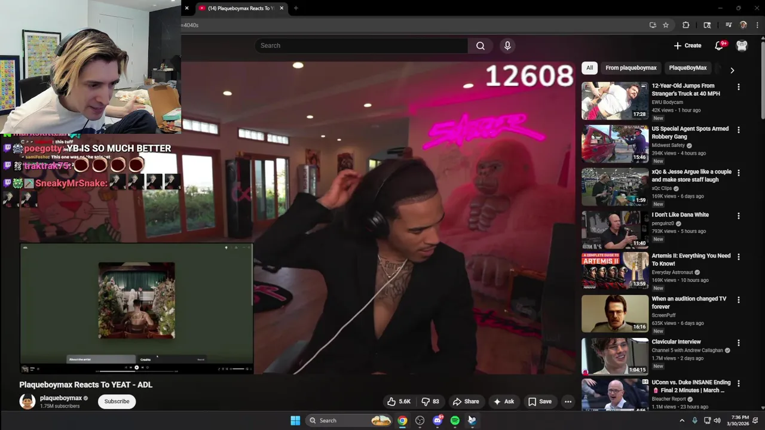765x430 pixels.
Task: Open Chrome extensions puzzle icon
Action: coord(686,25)
